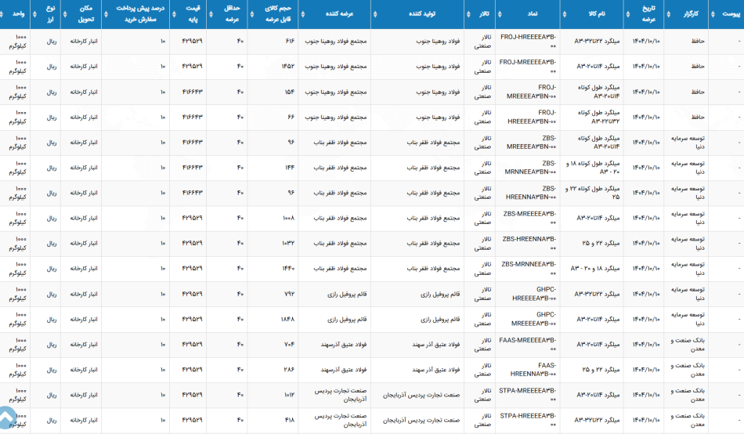Sort by the عرضه کننده column arrows
Screen dimensions: 744x434
coord(302,14)
